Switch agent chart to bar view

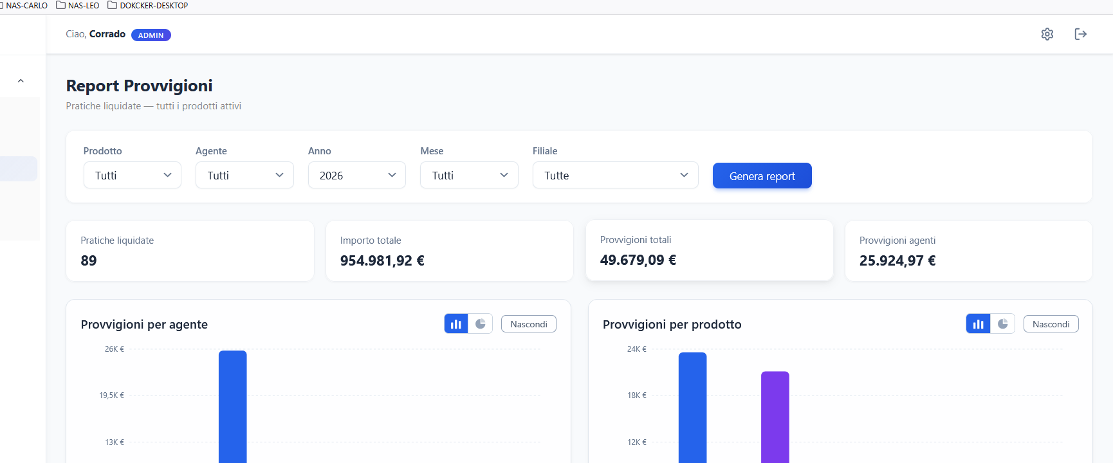(x=456, y=324)
